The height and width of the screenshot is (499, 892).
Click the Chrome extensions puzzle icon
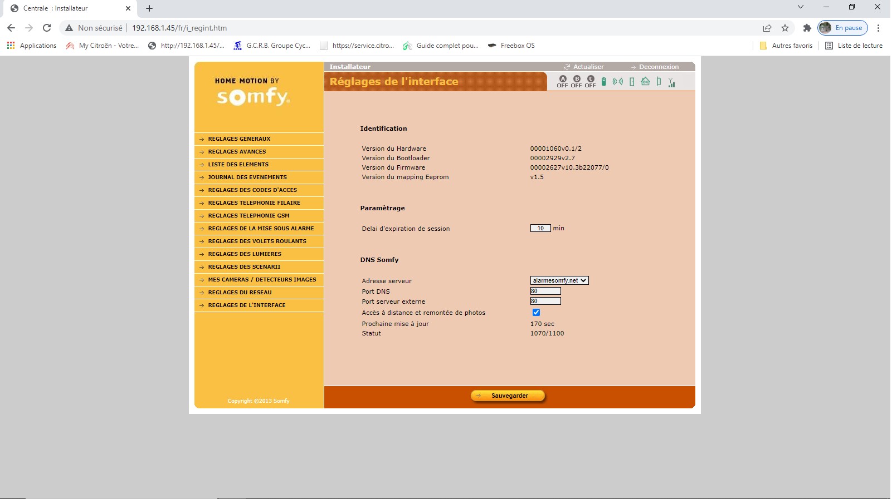tap(807, 28)
